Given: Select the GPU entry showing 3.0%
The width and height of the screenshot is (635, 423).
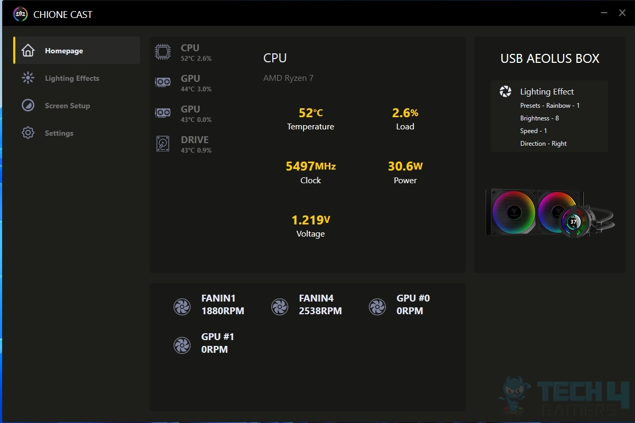Looking at the screenshot, I should pos(183,83).
